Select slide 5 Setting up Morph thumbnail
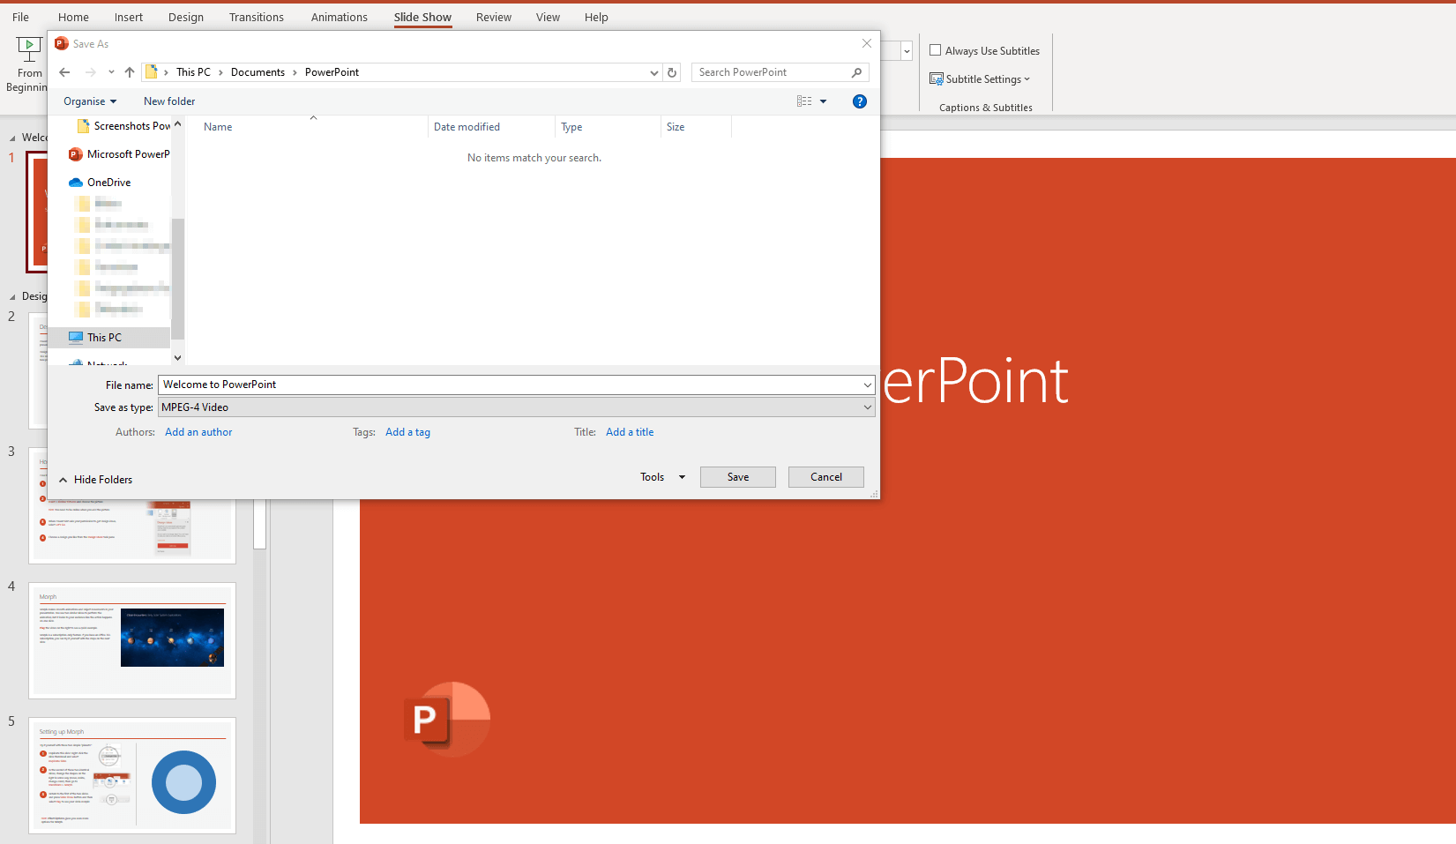This screenshot has height=844, width=1456. point(132,775)
